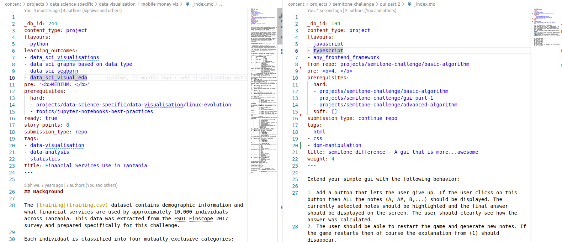Click 'Extend your simple gui' paragraph
The width and height of the screenshot is (562, 242).
point(383,179)
